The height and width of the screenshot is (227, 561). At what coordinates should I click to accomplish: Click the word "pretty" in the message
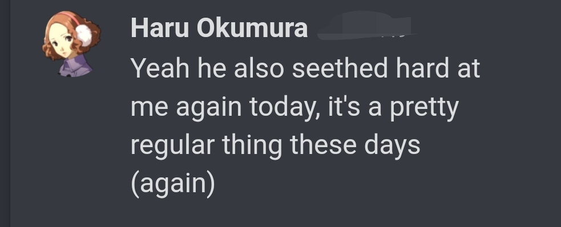425,107
